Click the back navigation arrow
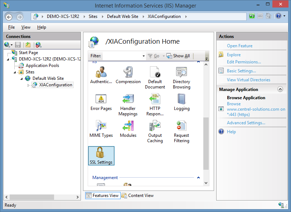This screenshot has width=291, height=212. point(9,17)
